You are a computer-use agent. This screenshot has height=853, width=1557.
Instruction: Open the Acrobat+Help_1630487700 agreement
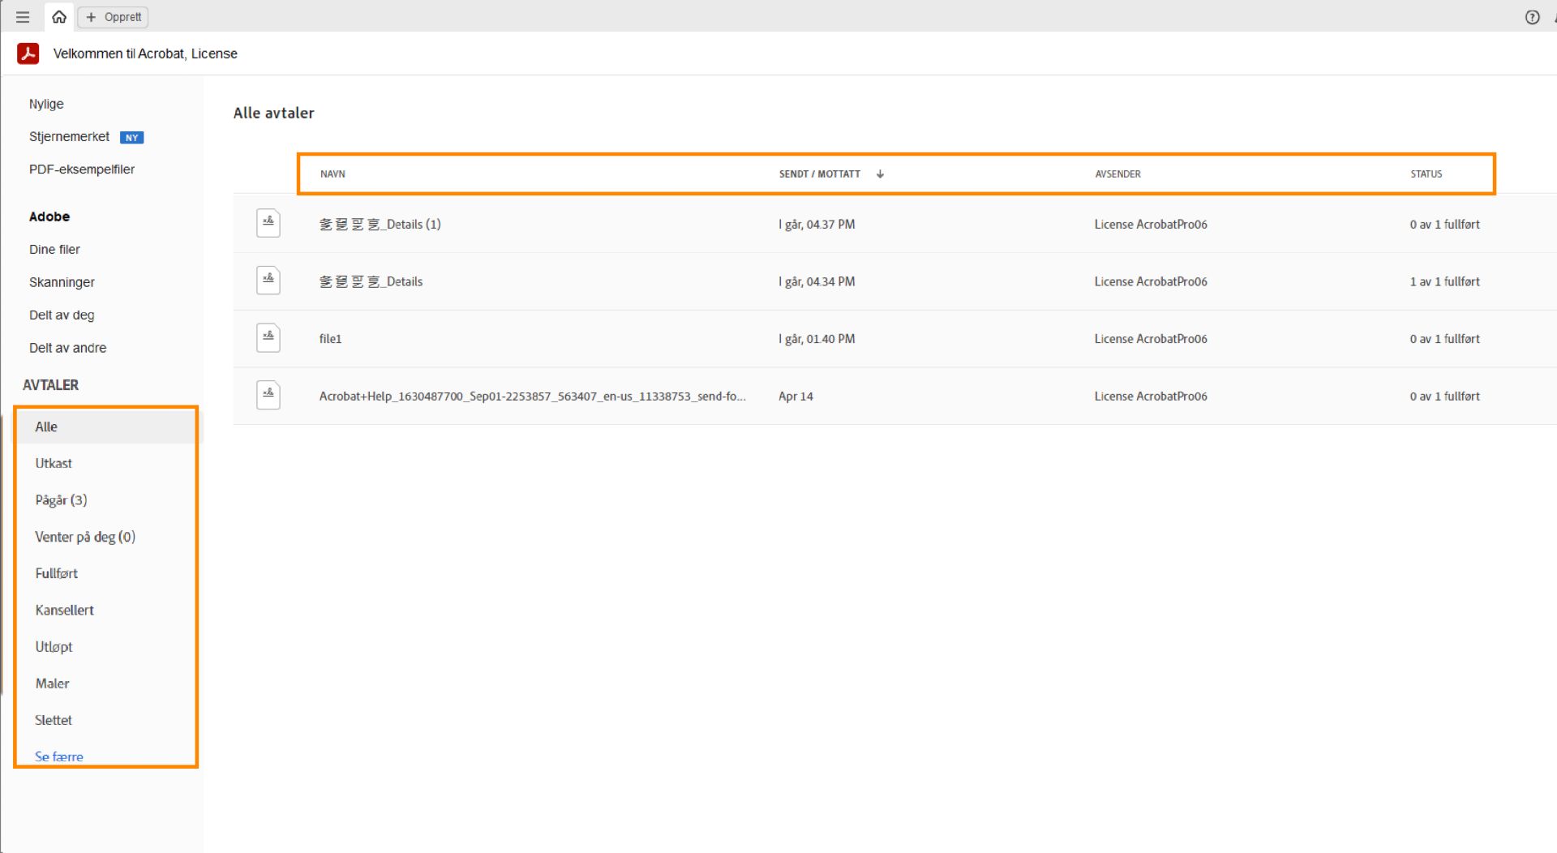click(532, 396)
